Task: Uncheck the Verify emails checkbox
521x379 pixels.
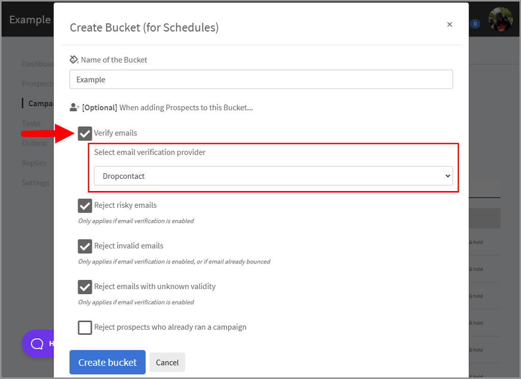Action: pyautogui.click(x=85, y=133)
